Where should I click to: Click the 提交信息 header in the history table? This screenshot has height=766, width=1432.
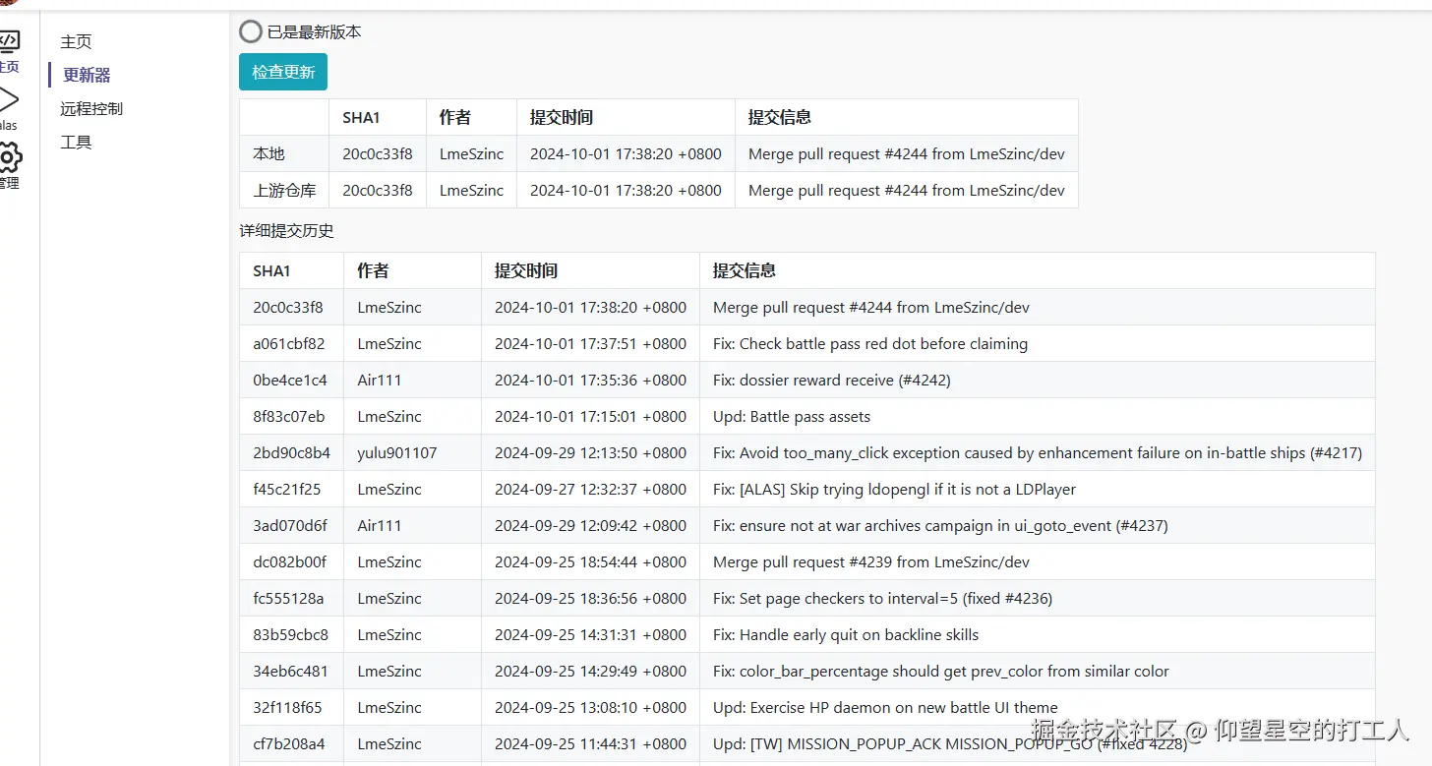tap(745, 270)
